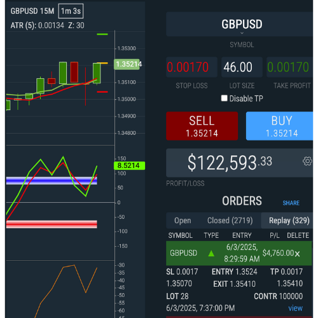The width and height of the screenshot is (318, 318).
Task: Click the SELL 1.35214 button
Action: pyautogui.click(x=202, y=126)
